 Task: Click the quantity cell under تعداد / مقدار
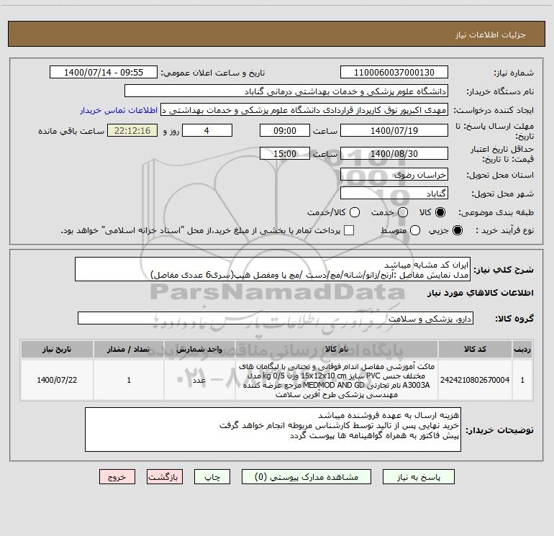pos(129,380)
